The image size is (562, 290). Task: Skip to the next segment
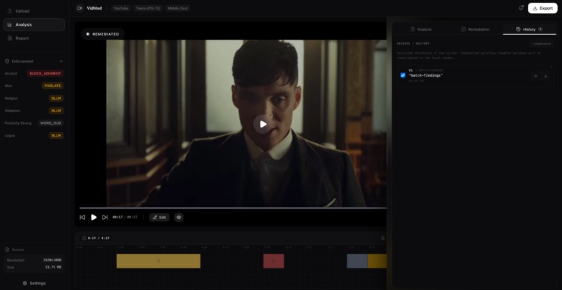pyautogui.click(x=105, y=217)
